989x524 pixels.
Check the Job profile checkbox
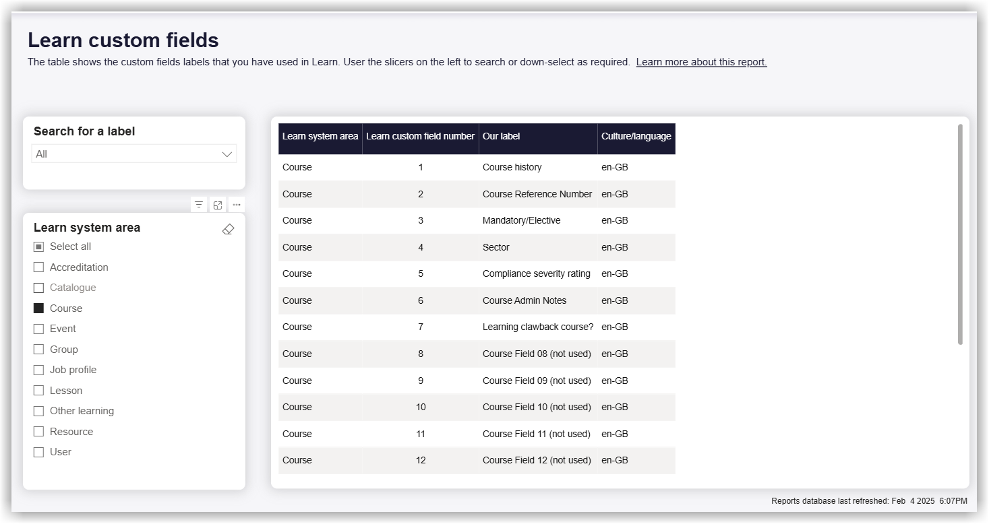coord(38,370)
